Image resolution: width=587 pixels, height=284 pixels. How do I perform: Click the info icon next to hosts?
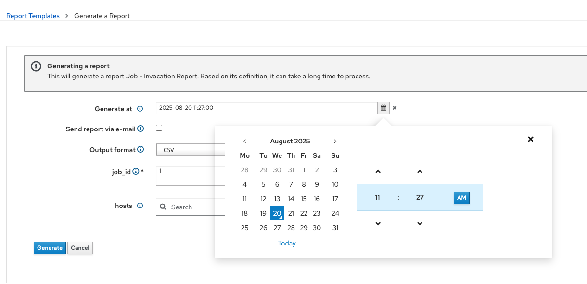[x=140, y=206]
